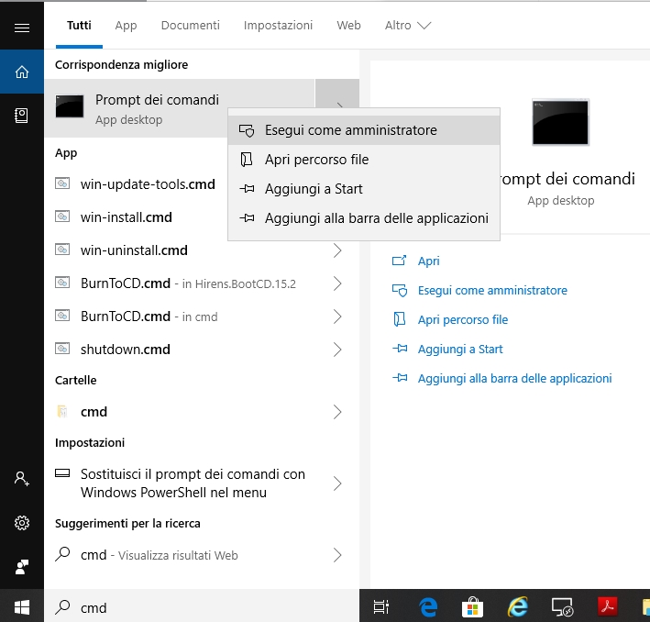This screenshot has height=622, width=650.
Task: Launch Internet Explorer from the taskbar
Action: tap(518, 607)
